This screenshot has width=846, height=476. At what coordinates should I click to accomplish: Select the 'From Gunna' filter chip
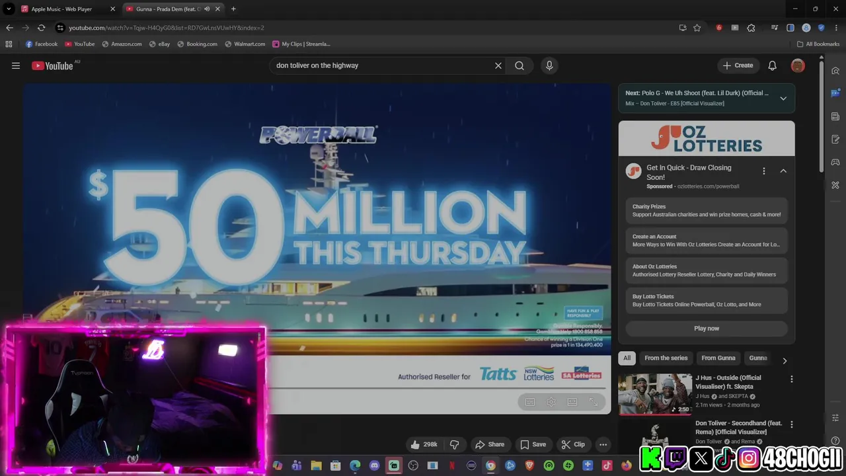point(718,358)
